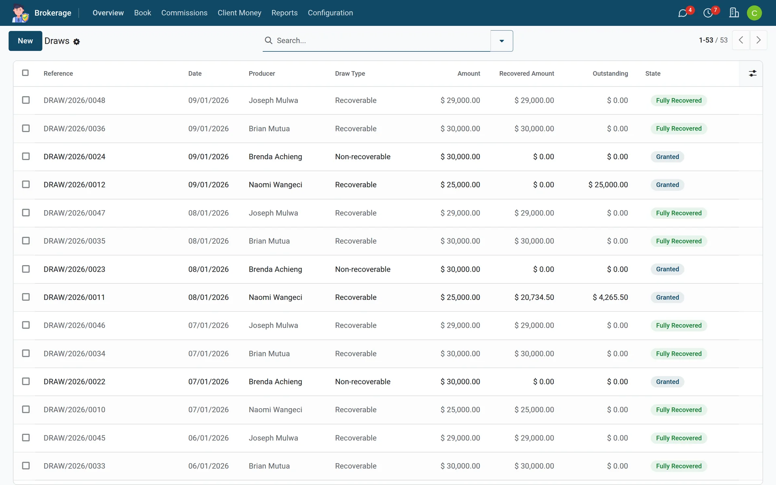
Task: Check the DRAW/2026/0011 row checkbox
Action: point(26,297)
